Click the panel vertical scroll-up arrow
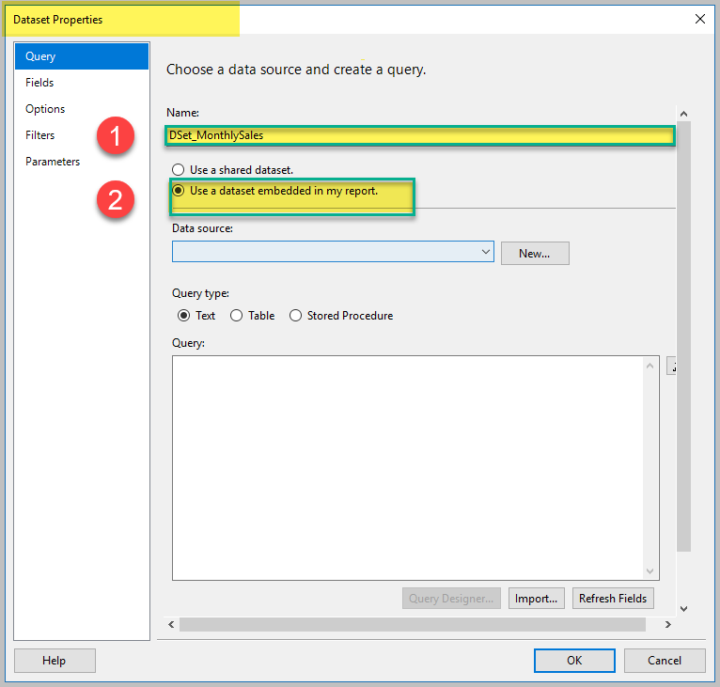Screen dimensions: 720x687 (x=683, y=114)
